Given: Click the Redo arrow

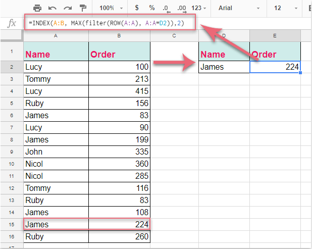Looking at the screenshot, I should click(68, 8).
